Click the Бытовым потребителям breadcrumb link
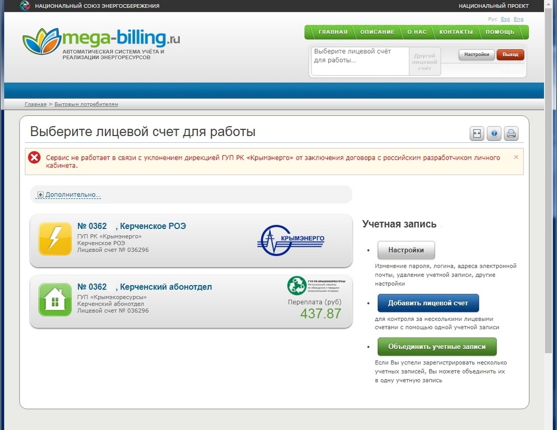The image size is (557, 430). [86, 104]
